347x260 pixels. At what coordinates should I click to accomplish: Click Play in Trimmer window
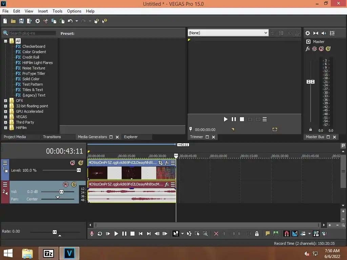click(225, 120)
